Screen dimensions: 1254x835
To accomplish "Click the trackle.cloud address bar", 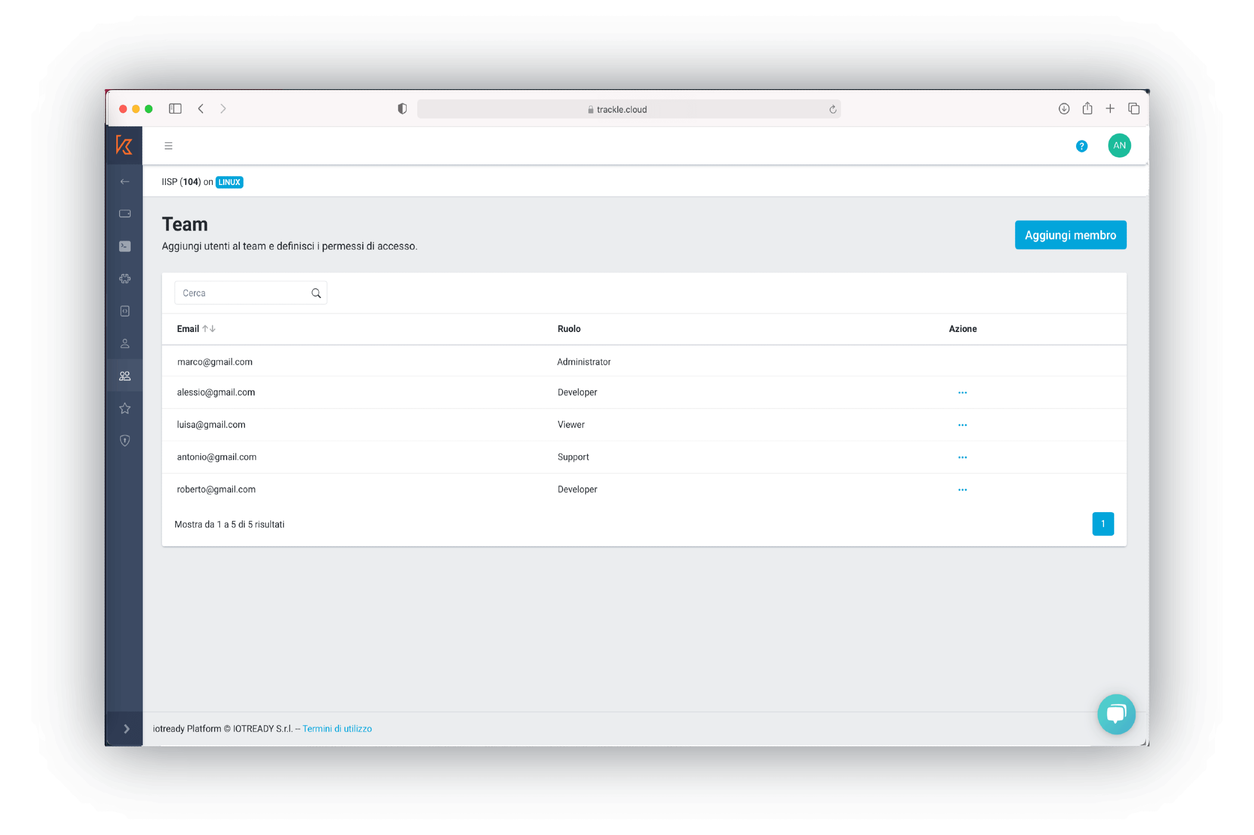I will (x=628, y=109).
